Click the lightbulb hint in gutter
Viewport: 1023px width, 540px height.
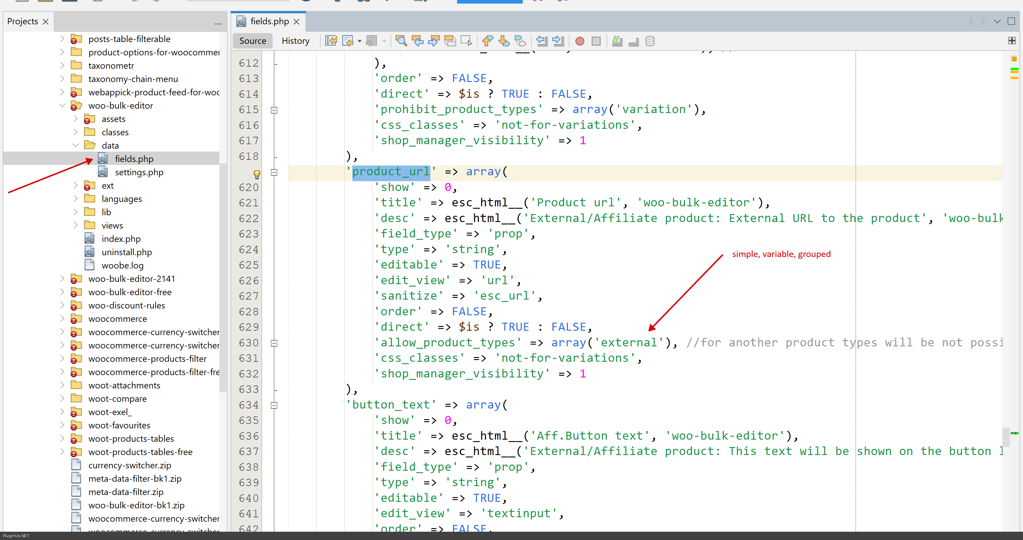(257, 174)
